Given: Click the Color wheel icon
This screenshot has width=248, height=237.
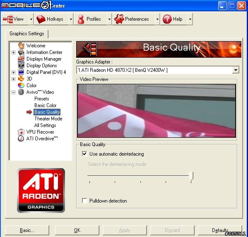Looking at the screenshot, I should point(21,86).
